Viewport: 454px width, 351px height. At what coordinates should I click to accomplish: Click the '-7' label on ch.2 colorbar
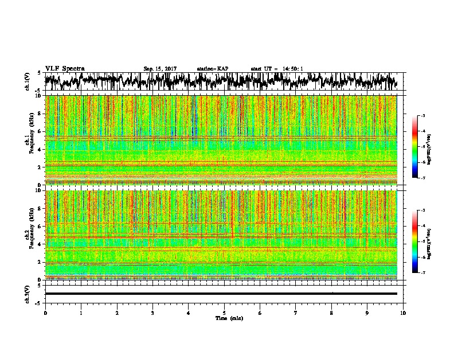(x=422, y=272)
